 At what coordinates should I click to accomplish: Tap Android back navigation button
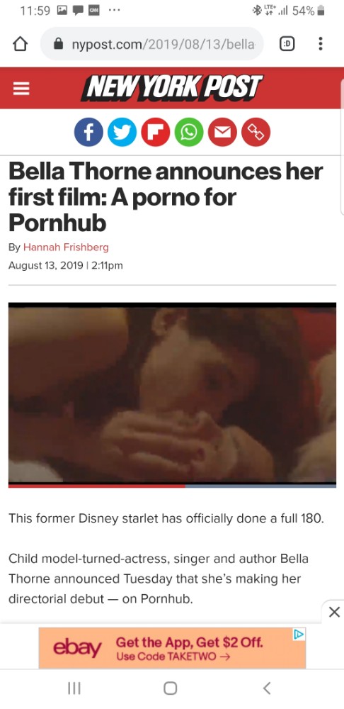pyautogui.click(x=266, y=688)
